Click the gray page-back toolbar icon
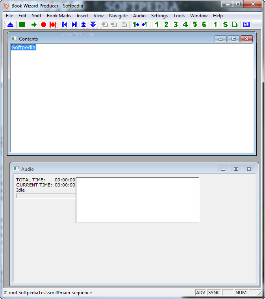 pyautogui.click(x=105, y=25)
